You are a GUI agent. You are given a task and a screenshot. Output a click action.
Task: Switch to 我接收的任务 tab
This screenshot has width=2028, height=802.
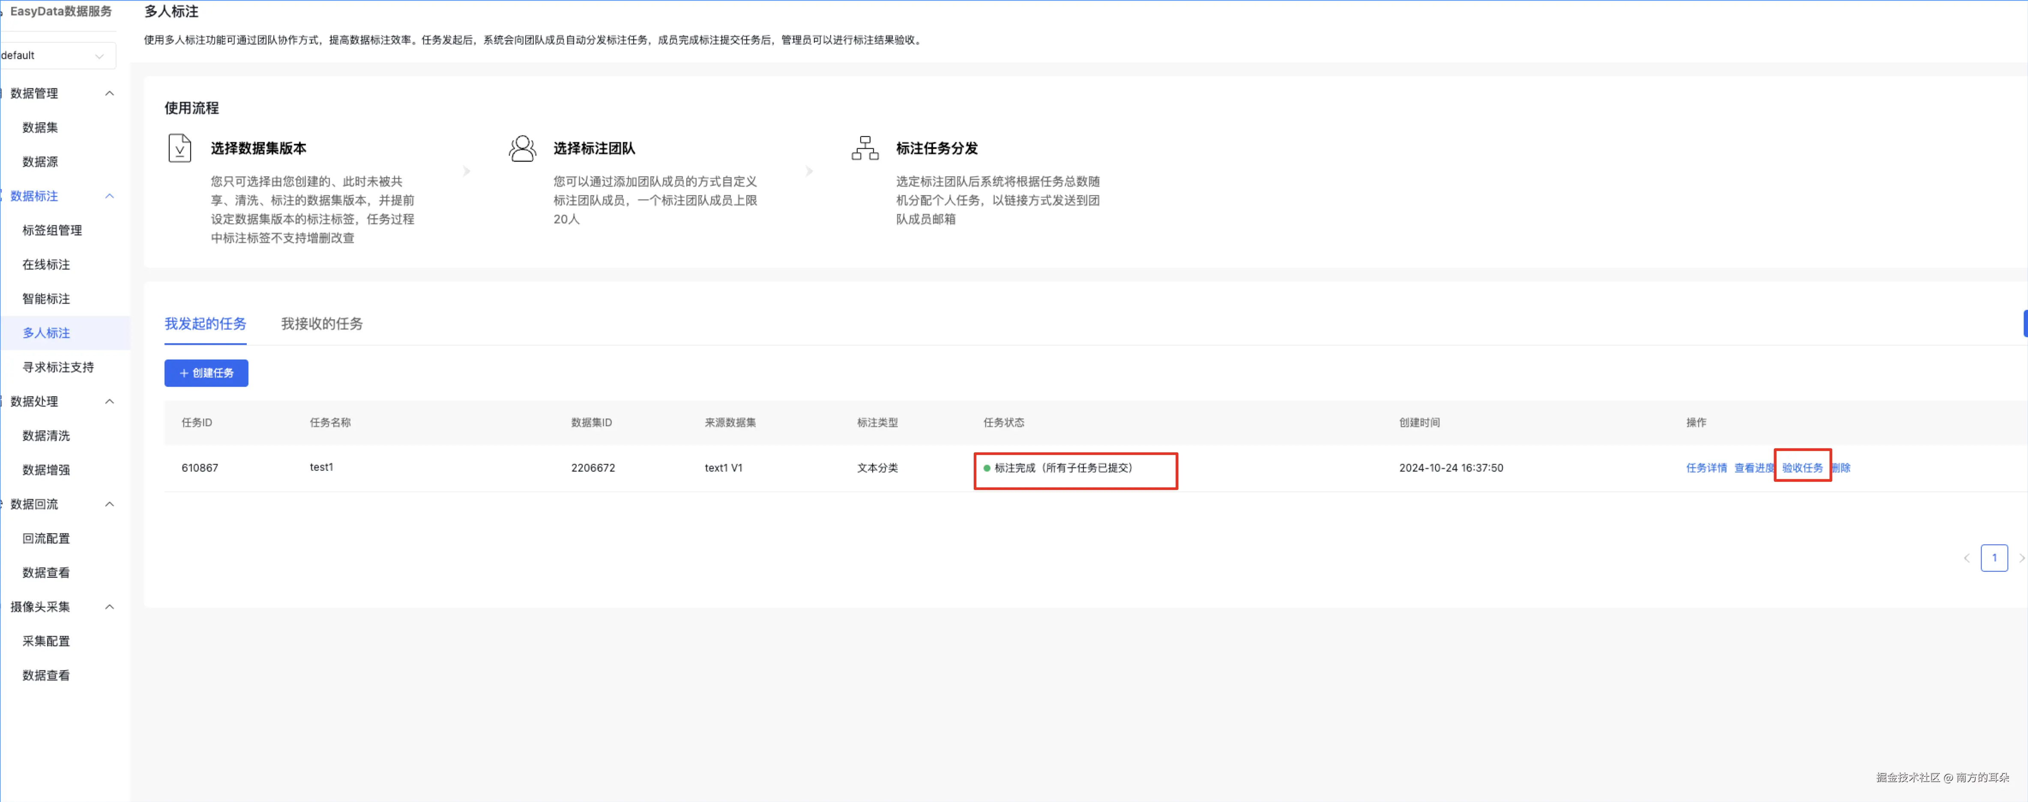[321, 324]
